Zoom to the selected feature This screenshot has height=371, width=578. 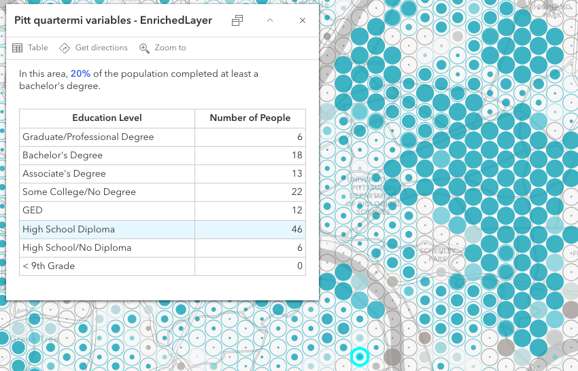click(x=163, y=48)
